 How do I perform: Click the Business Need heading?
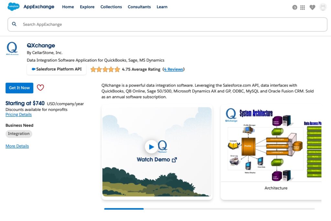point(19,125)
